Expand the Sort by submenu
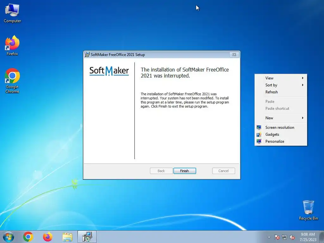Image resolution: width=324 pixels, height=243 pixels. tap(281, 85)
